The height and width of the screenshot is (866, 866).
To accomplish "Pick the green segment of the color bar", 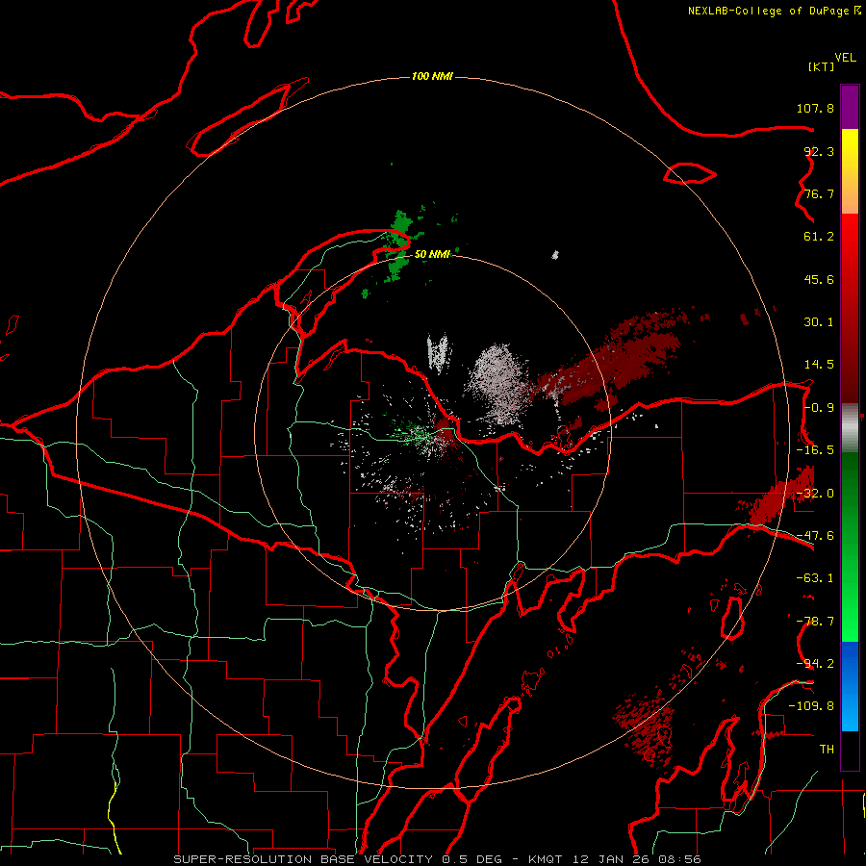I will [x=850, y=547].
